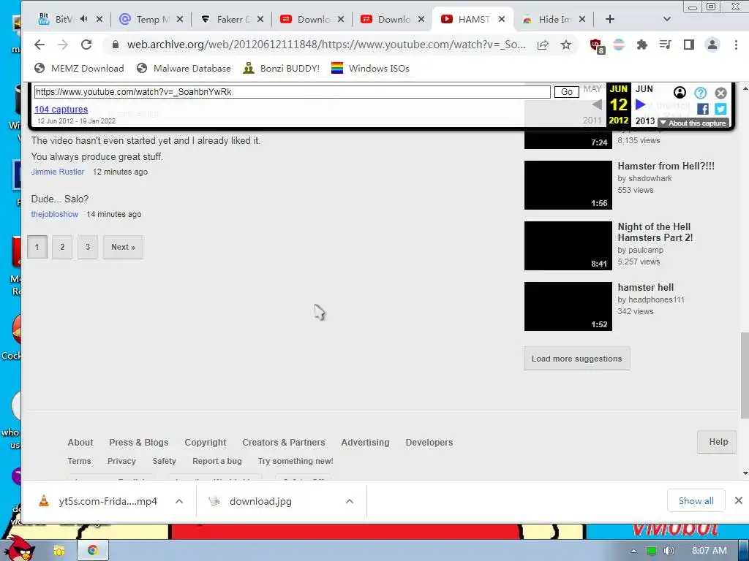The width and height of the screenshot is (749, 561).
Task: Go to the previous capture arrow
Action: click(x=597, y=104)
